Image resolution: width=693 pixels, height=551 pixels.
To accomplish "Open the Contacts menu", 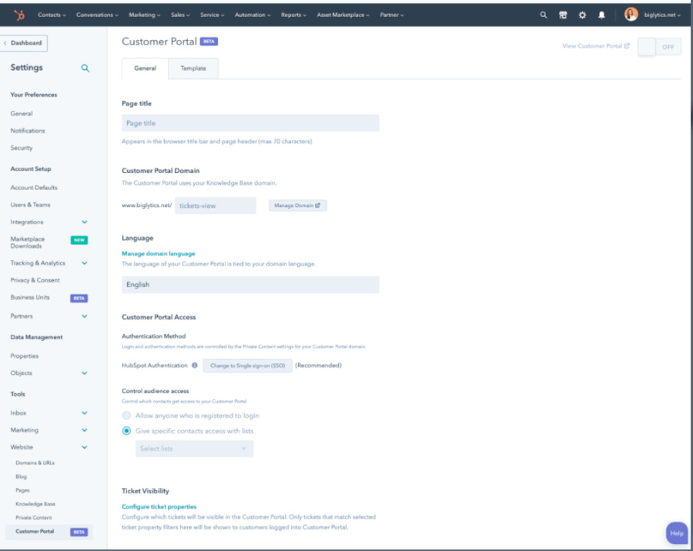I will point(52,15).
